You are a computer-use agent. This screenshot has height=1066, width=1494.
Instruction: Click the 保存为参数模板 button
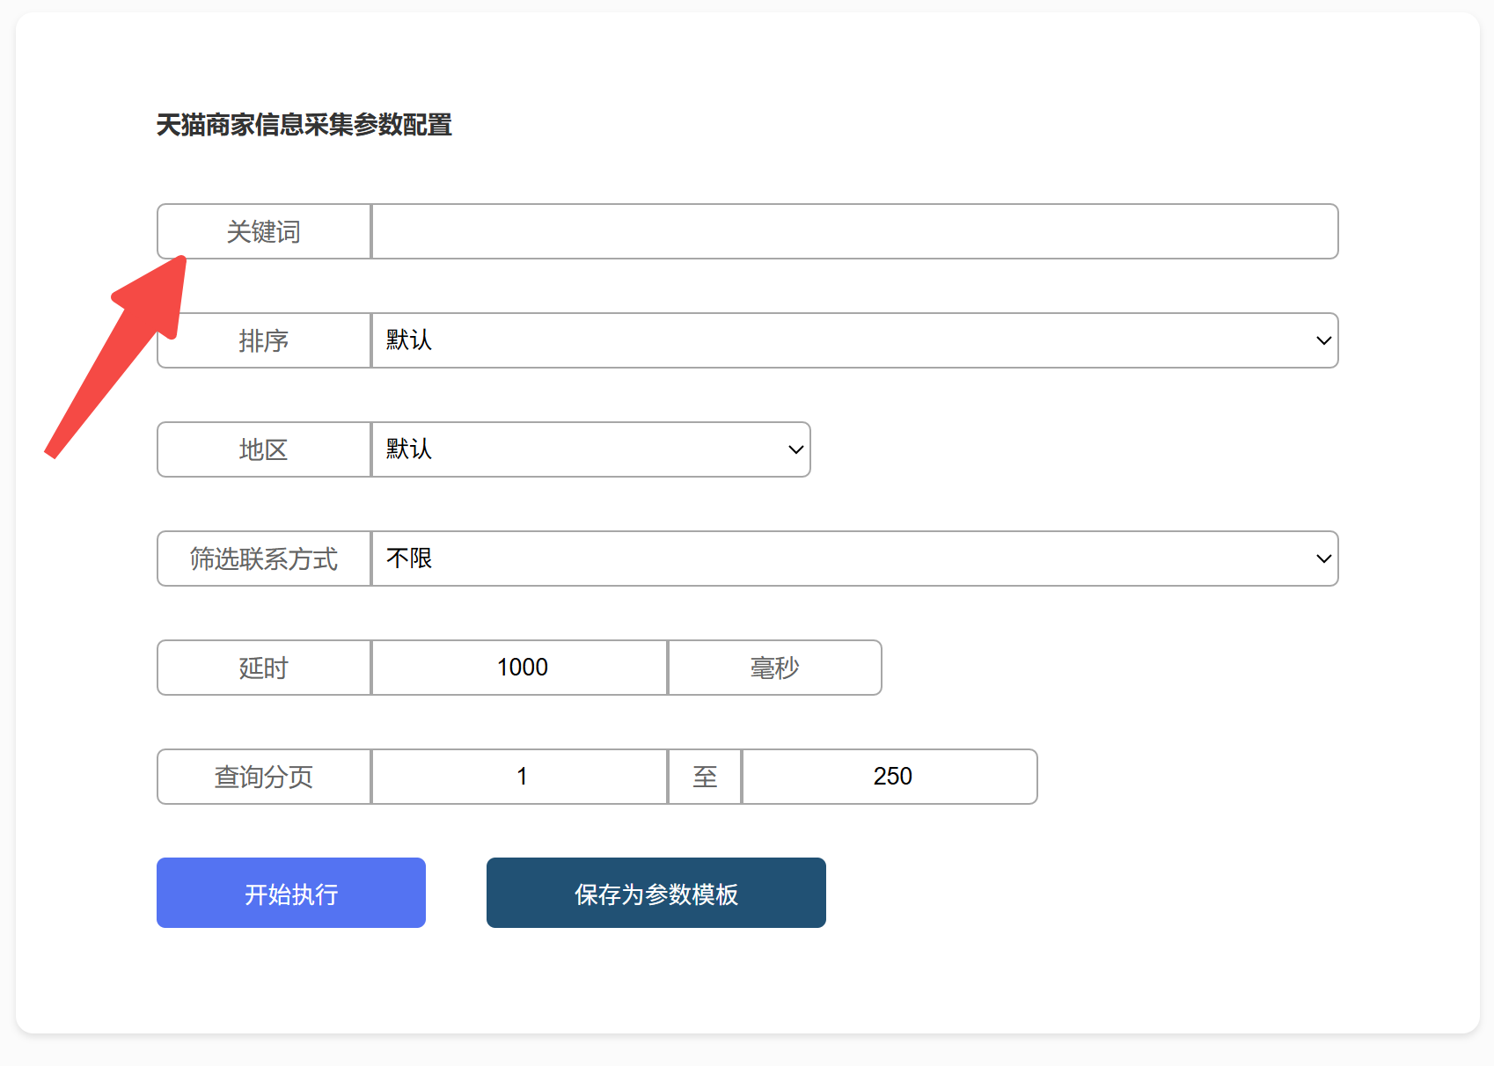click(x=656, y=893)
